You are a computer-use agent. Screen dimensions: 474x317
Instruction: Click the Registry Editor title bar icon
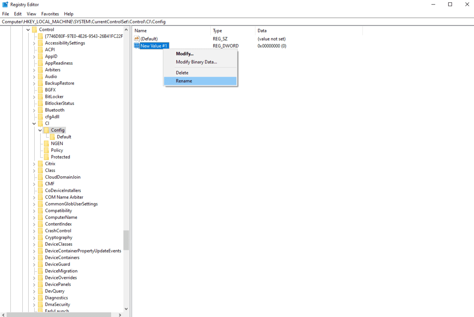(5, 4)
